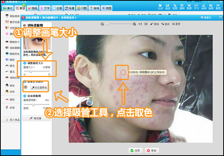Click the 画笔大小 brush size slider handle
The width and height of the screenshot is (224, 156).
tap(31, 71)
